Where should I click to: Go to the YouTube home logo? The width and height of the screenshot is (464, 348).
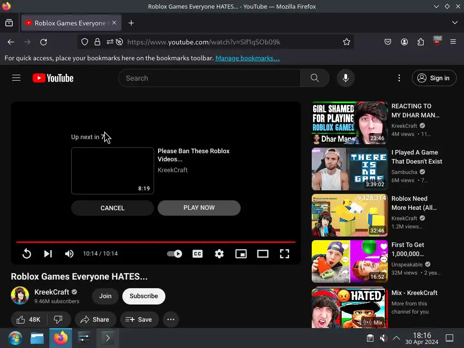point(53,78)
